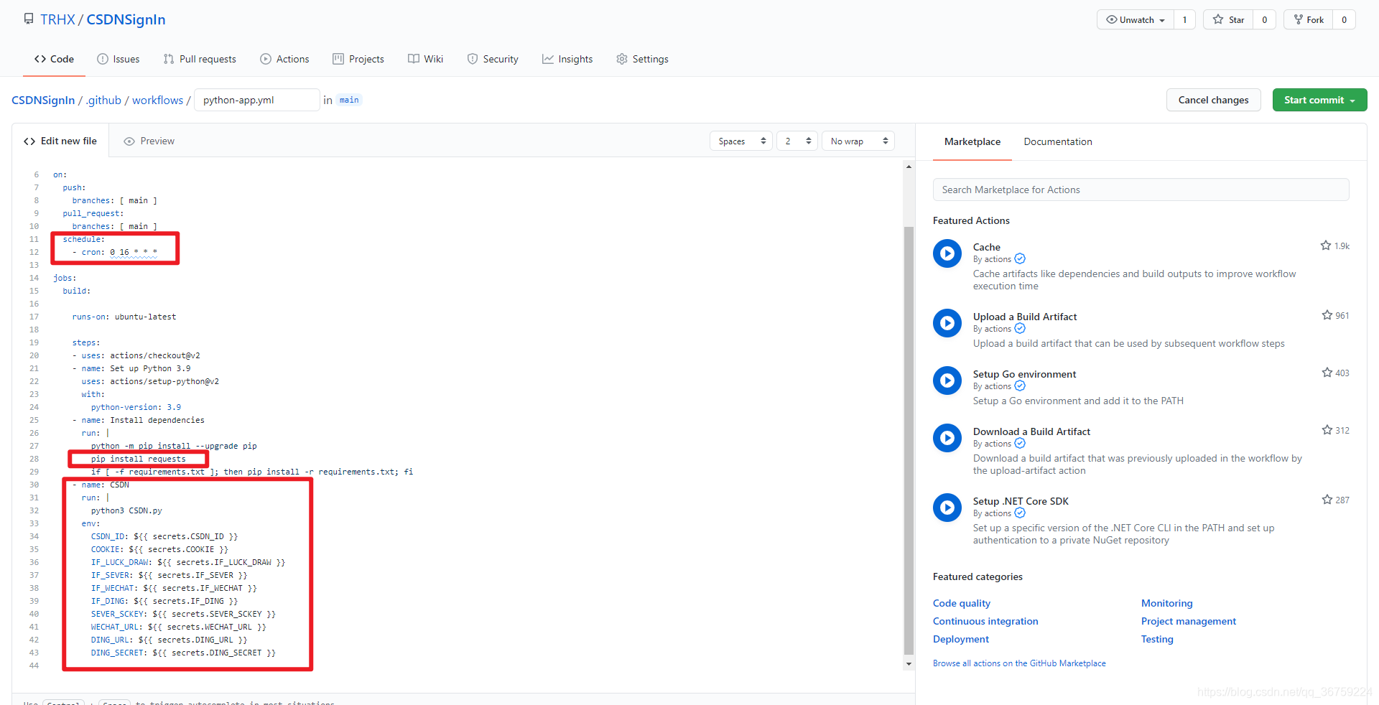1379x705 pixels.
Task: Open the Actions tab
Action: point(284,59)
